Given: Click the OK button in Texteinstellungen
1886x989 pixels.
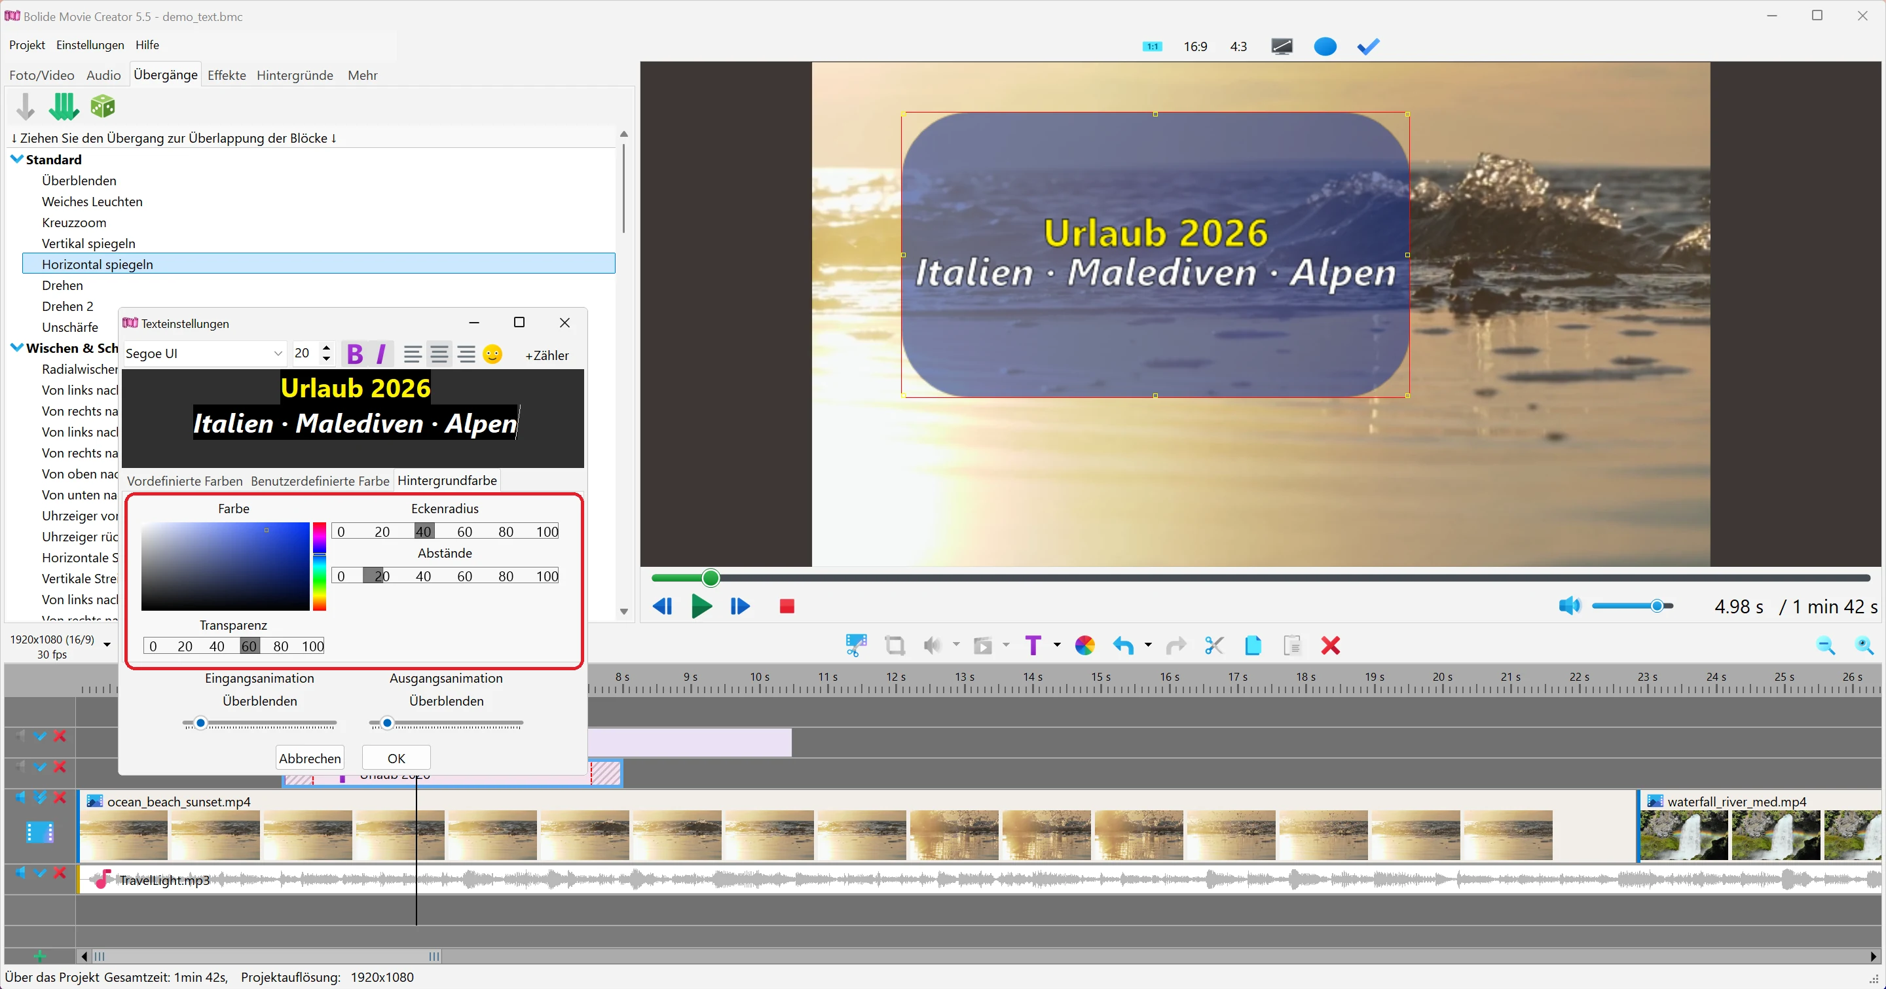Looking at the screenshot, I should pyautogui.click(x=396, y=759).
